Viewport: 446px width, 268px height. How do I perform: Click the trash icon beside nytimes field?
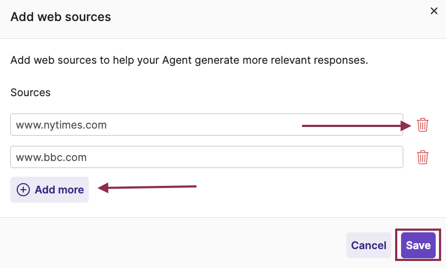423,125
